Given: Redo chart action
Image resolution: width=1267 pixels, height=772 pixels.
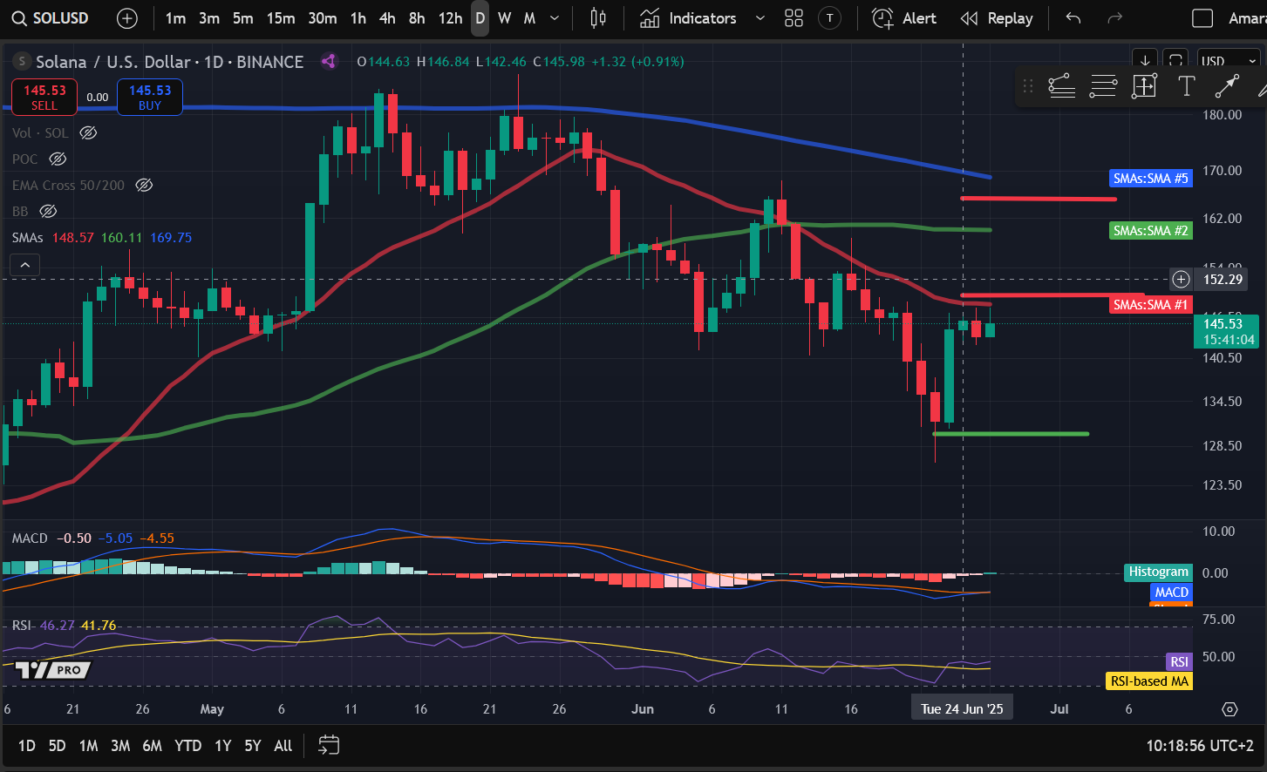Looking at the screenshot, I should click(x=1114, y=18).
